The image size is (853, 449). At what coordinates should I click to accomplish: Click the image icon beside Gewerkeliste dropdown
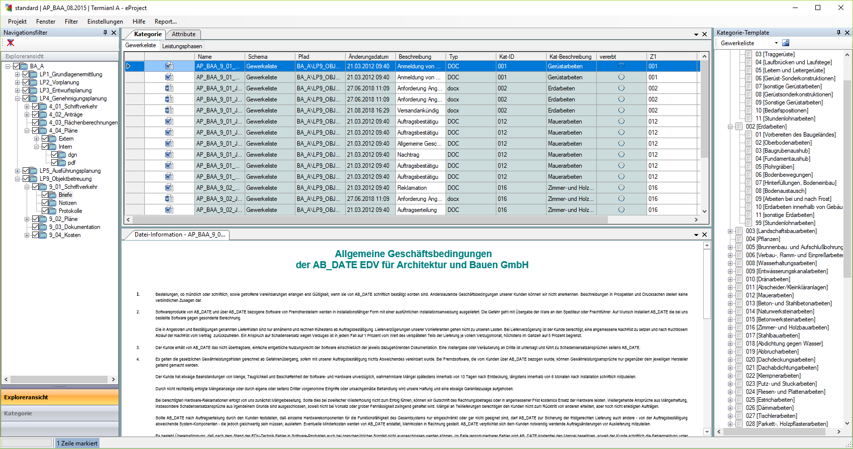786,43
